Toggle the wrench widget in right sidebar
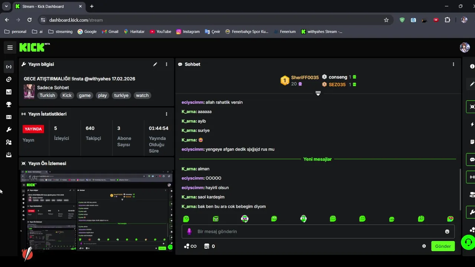Viewport: 475px width, 267px height. tap(471, 212)
